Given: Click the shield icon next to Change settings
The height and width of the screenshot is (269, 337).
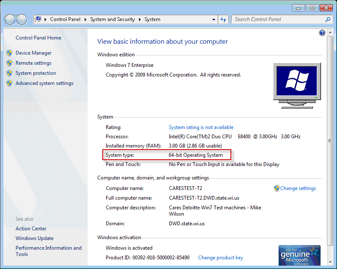Looking at the screenshot, I should pyautogui.click(x=276, y=188).
